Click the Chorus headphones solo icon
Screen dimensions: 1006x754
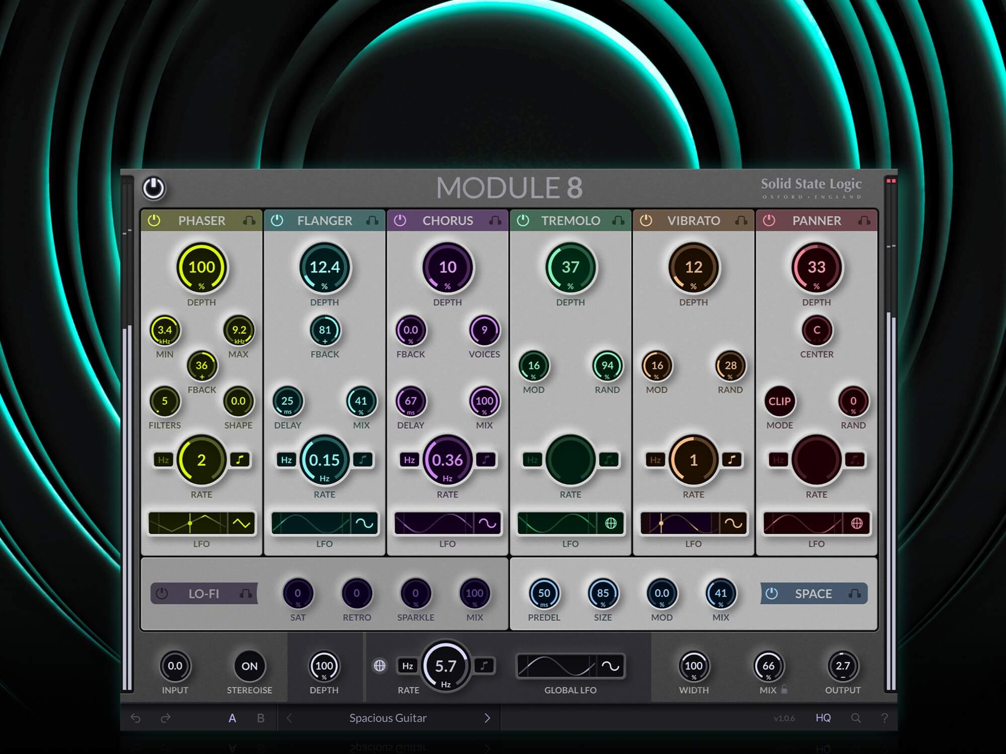click(x=495, y=221)
